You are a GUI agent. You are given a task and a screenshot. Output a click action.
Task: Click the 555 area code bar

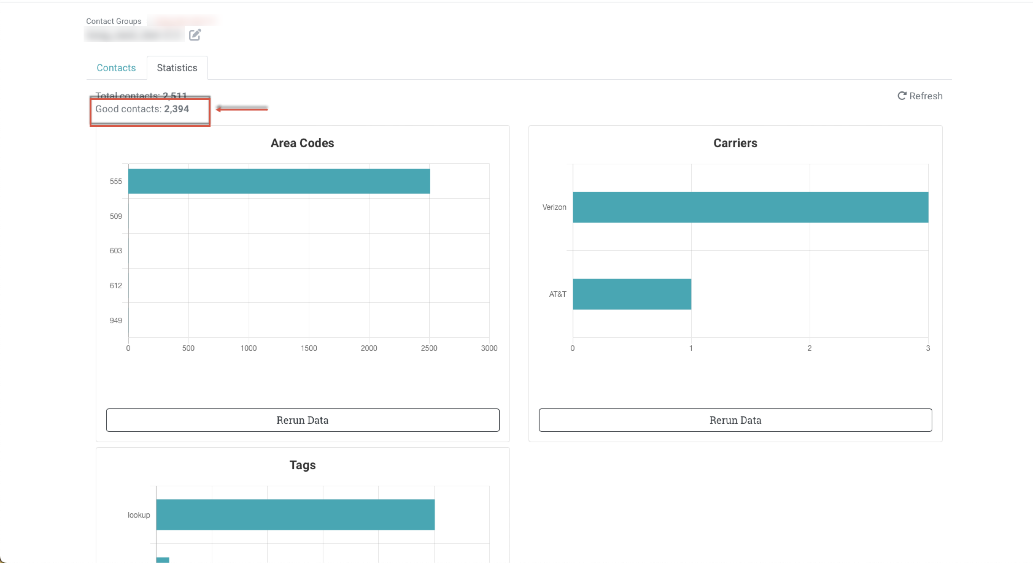[x=279, y=181]
